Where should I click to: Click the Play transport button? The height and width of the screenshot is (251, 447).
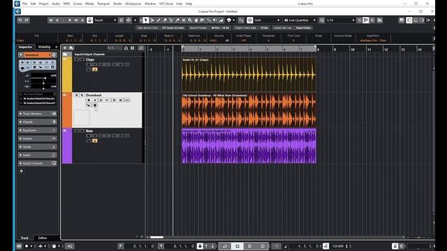[x=250, y=246]
